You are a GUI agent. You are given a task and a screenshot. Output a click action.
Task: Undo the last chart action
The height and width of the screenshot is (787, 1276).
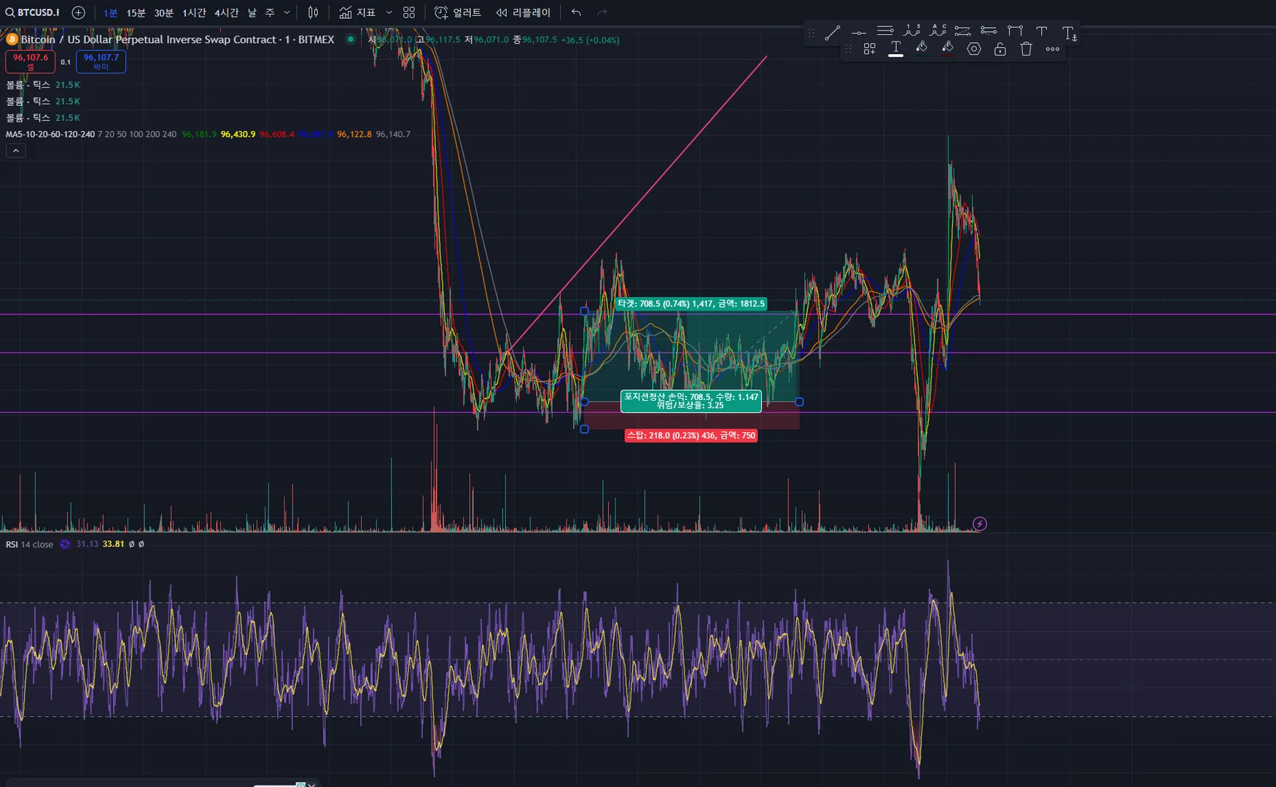[576, 13]
